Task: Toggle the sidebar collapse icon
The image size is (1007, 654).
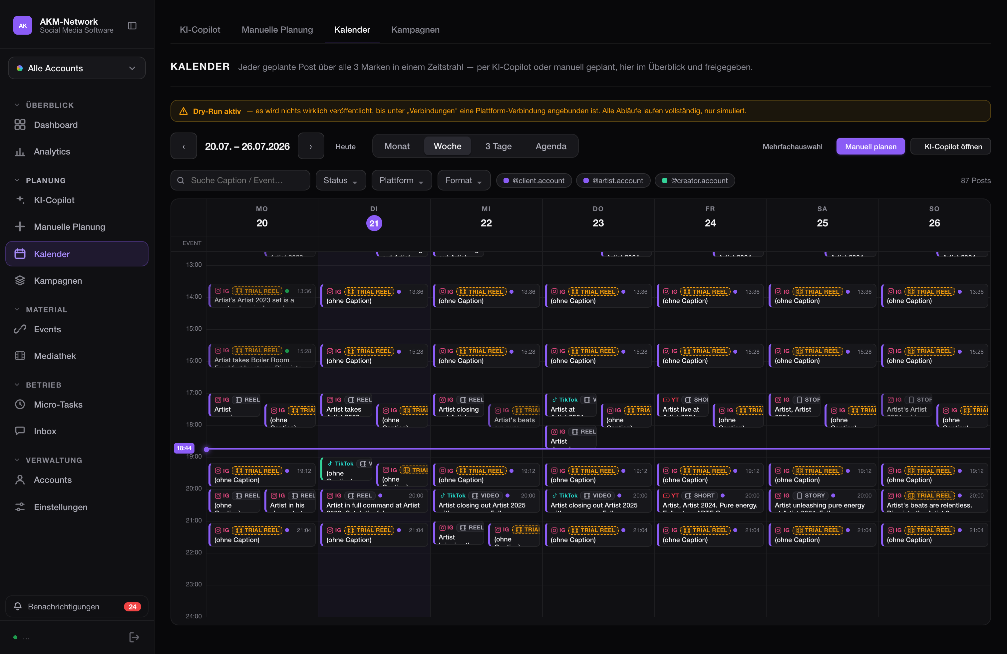Action: pyautogui.click(x=132, y=26)
